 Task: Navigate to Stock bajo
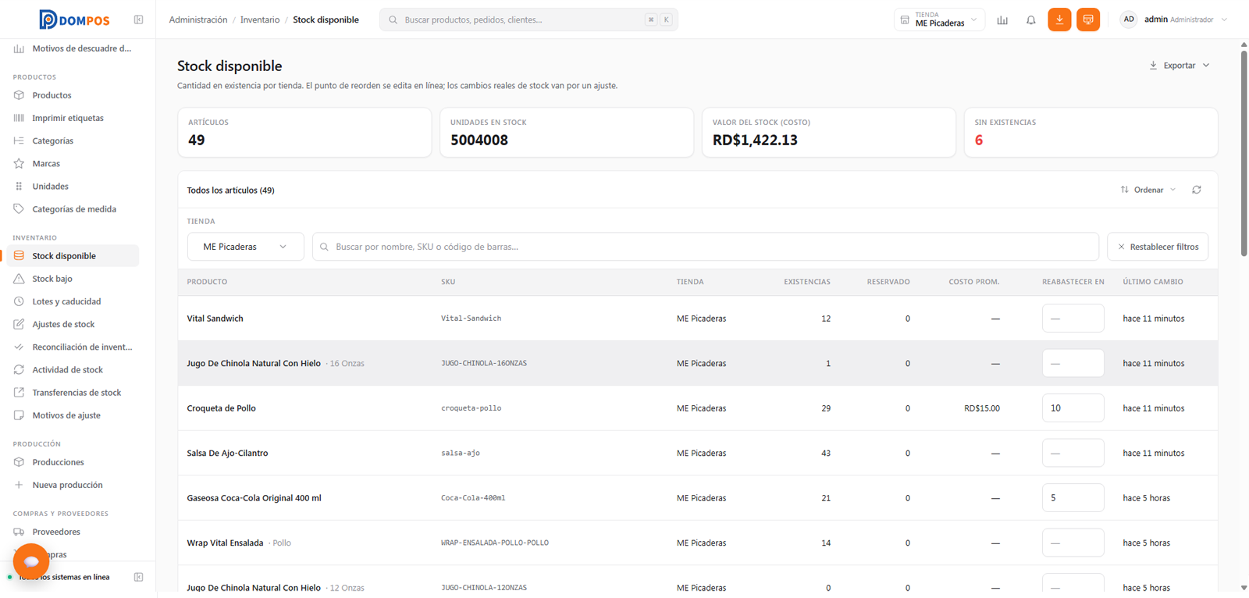pyautogui.click(x=73, y=279)
